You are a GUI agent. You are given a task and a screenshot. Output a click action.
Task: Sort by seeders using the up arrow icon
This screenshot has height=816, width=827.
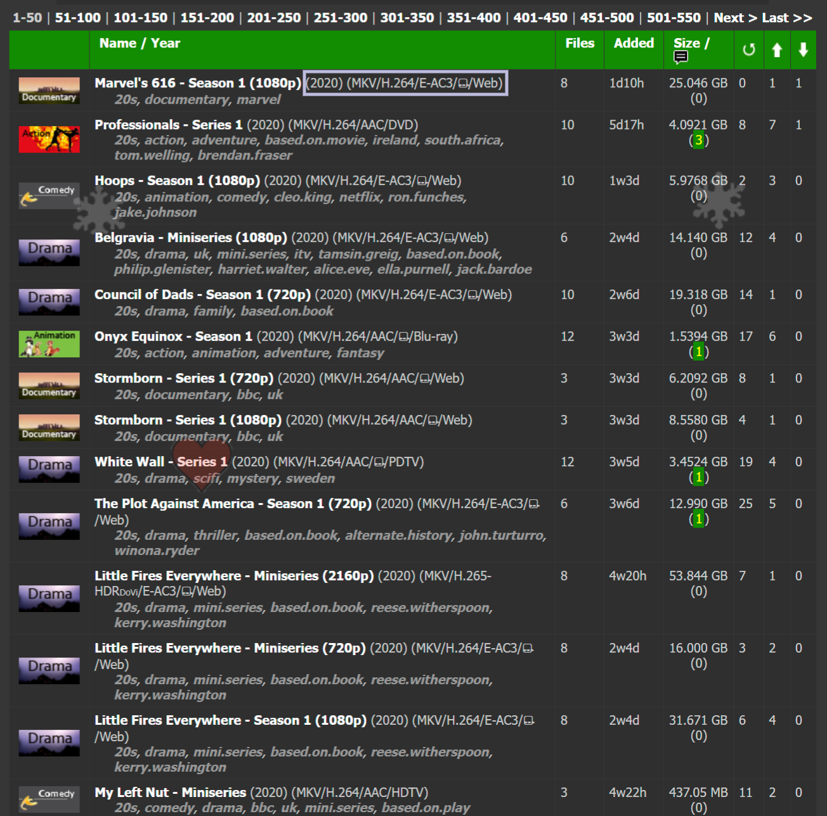point(777,50)
